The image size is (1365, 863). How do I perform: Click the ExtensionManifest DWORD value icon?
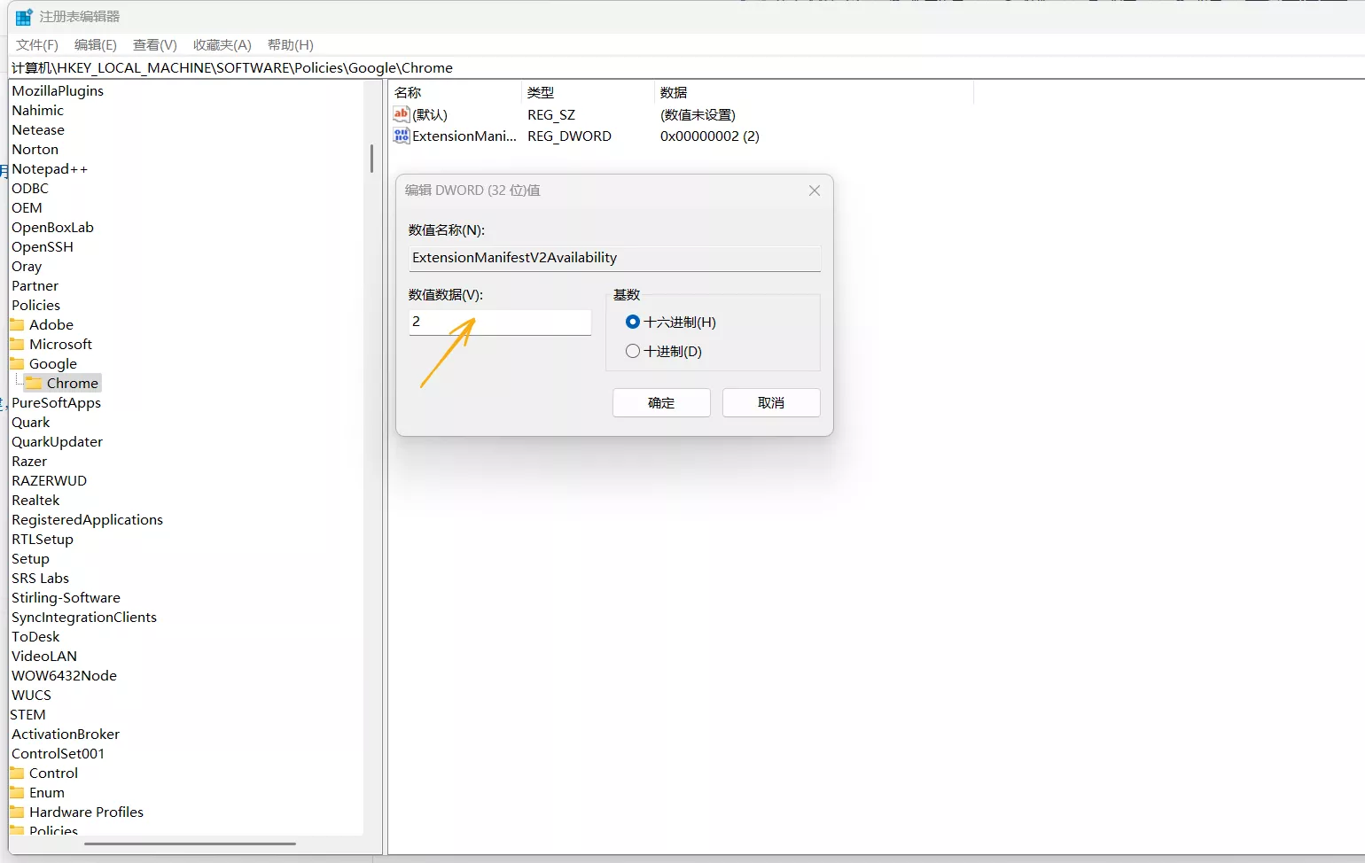402,136
